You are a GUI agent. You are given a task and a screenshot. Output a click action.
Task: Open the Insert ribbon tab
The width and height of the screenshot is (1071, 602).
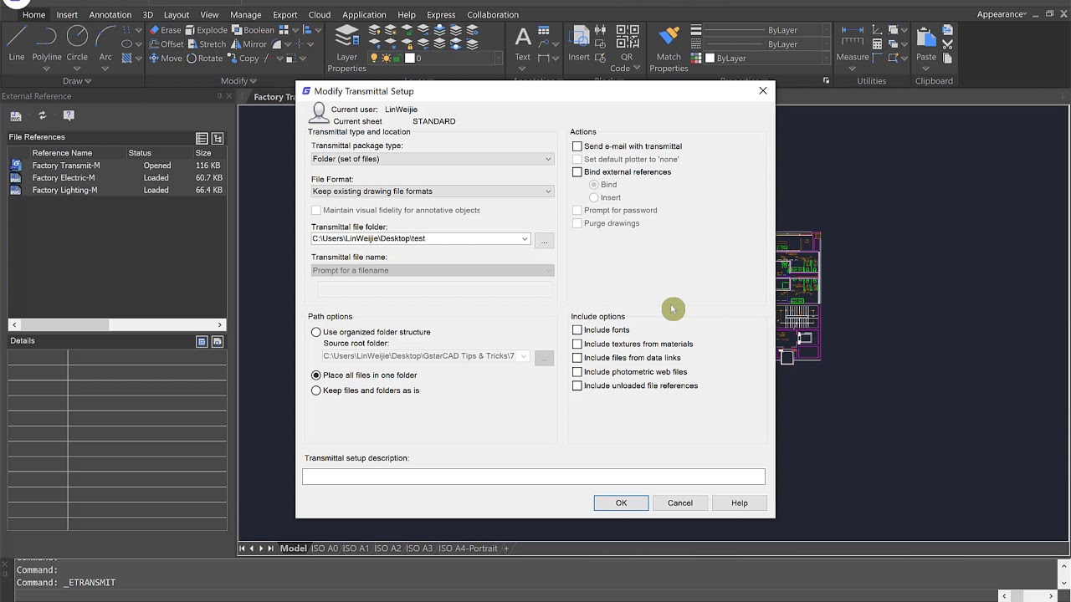click(67, 14)
